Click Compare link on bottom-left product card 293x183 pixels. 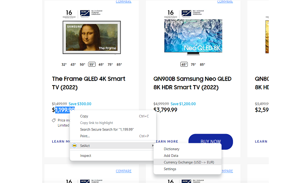pos(124,171)
